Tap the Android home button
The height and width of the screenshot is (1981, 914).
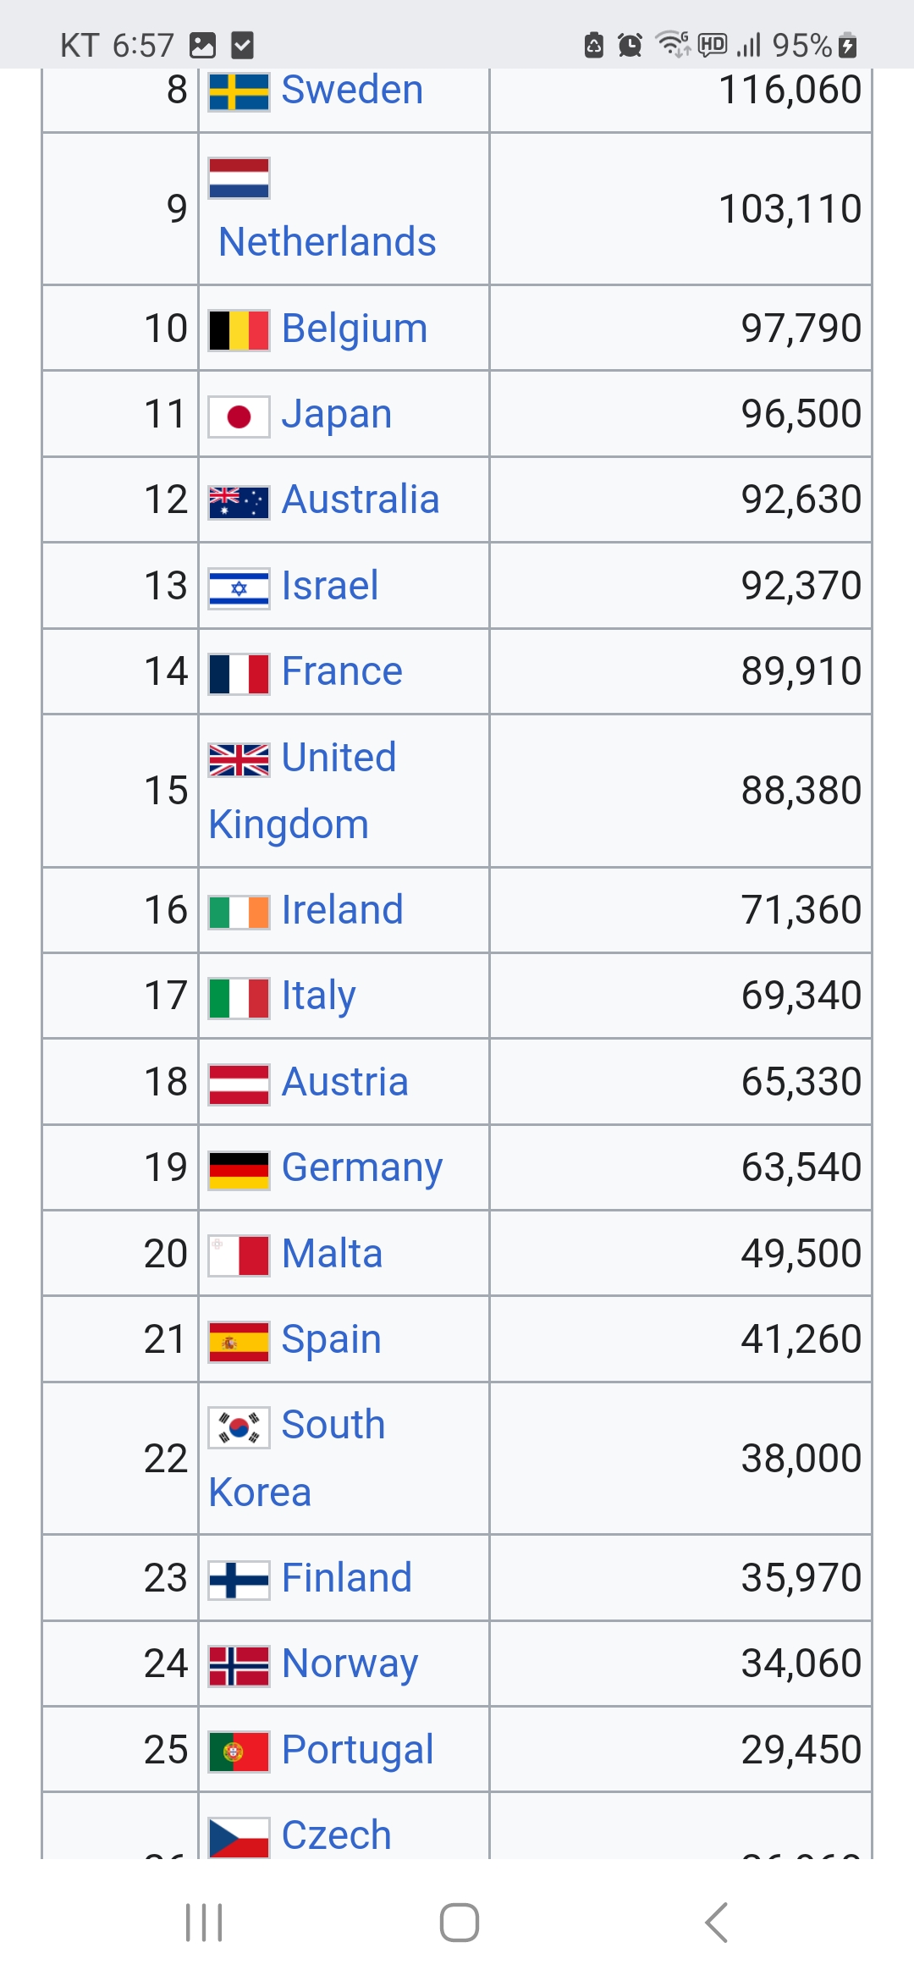click(460, 1923)
